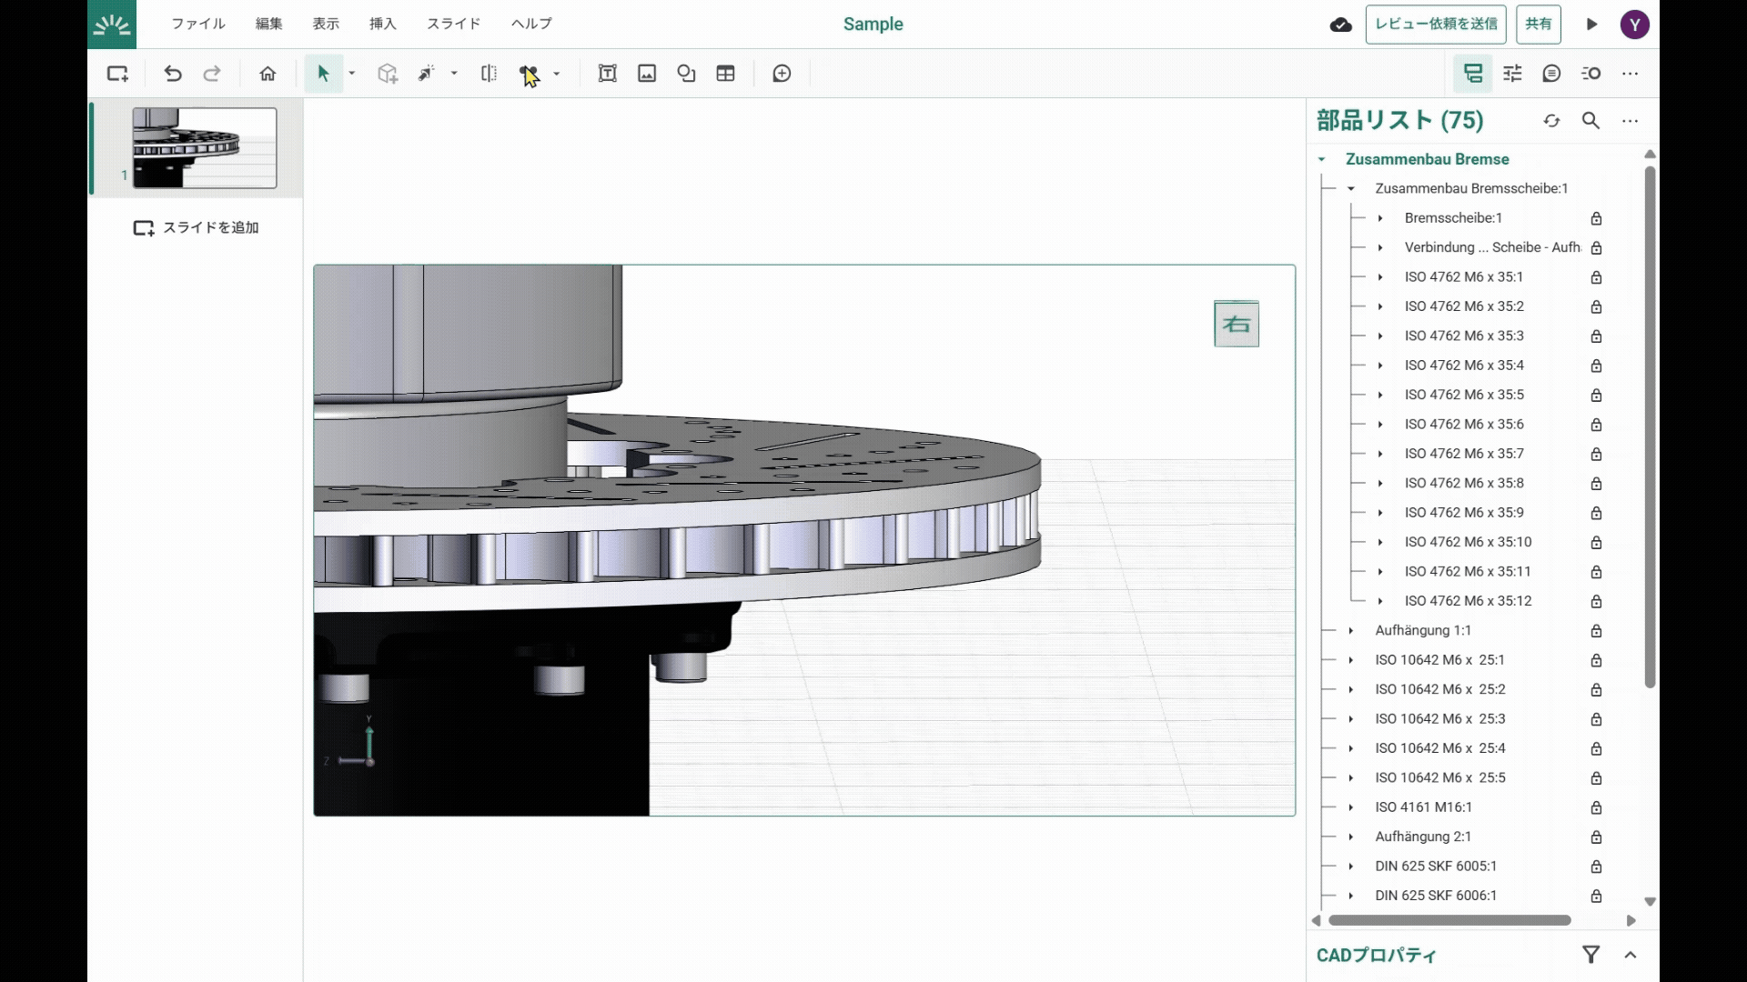Open the select tool dropdown arrow
1747x982 pixels.
[352, 74]
